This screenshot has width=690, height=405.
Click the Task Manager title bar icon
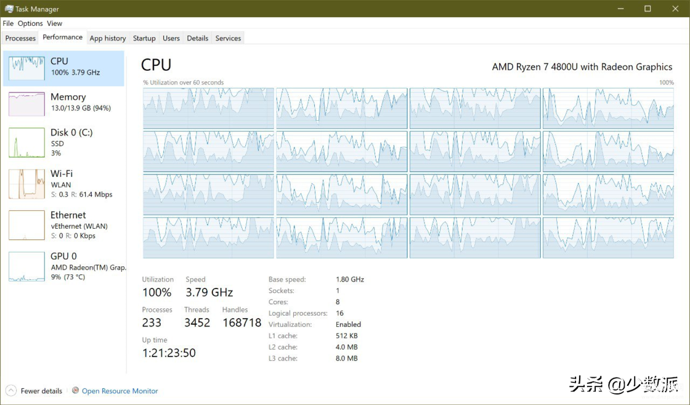pyautogui.click(x=9, y=9)
